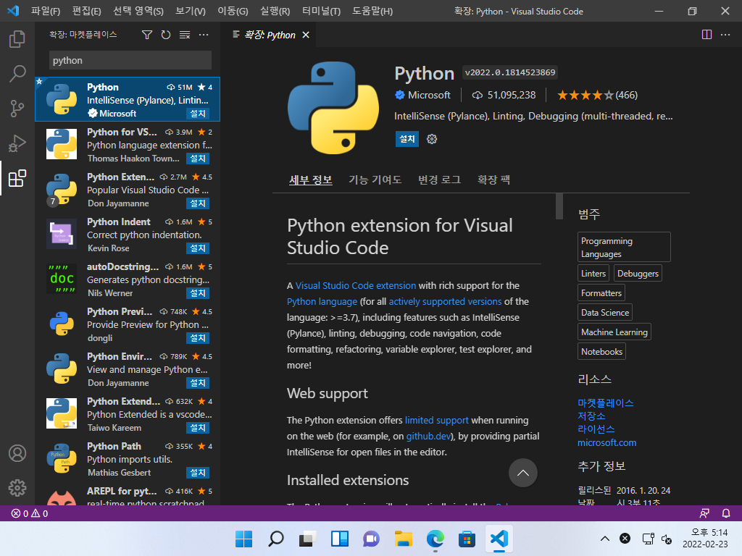Open editor more actions ellipsis
Screen dimensions: 742x556
point(725,35)
